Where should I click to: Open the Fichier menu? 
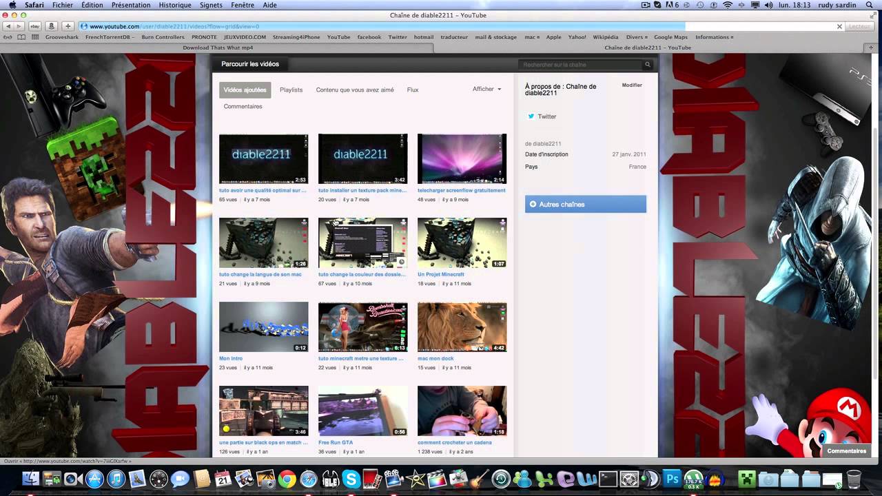click(63, 5)
